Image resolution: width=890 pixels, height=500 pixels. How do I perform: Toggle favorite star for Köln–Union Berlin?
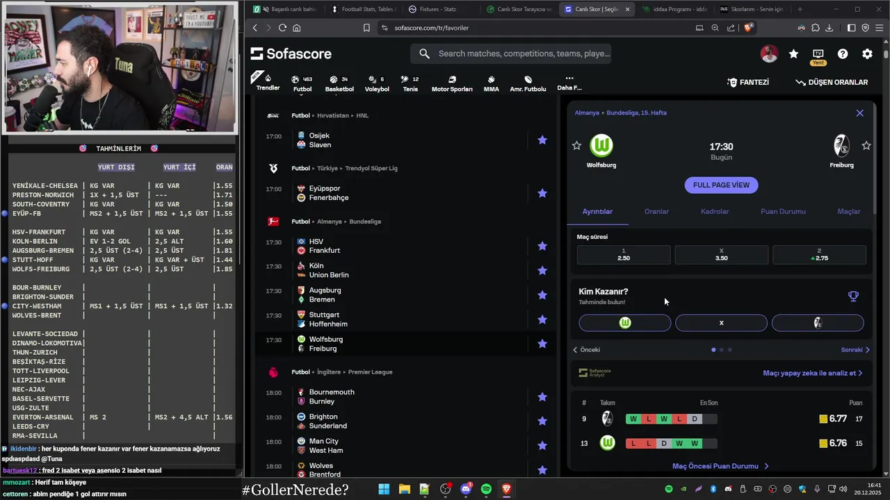(542, 270)
